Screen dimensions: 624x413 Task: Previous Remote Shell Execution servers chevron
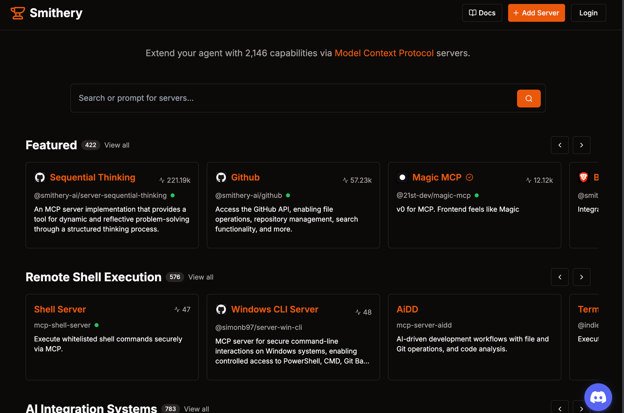pos(560,277)
